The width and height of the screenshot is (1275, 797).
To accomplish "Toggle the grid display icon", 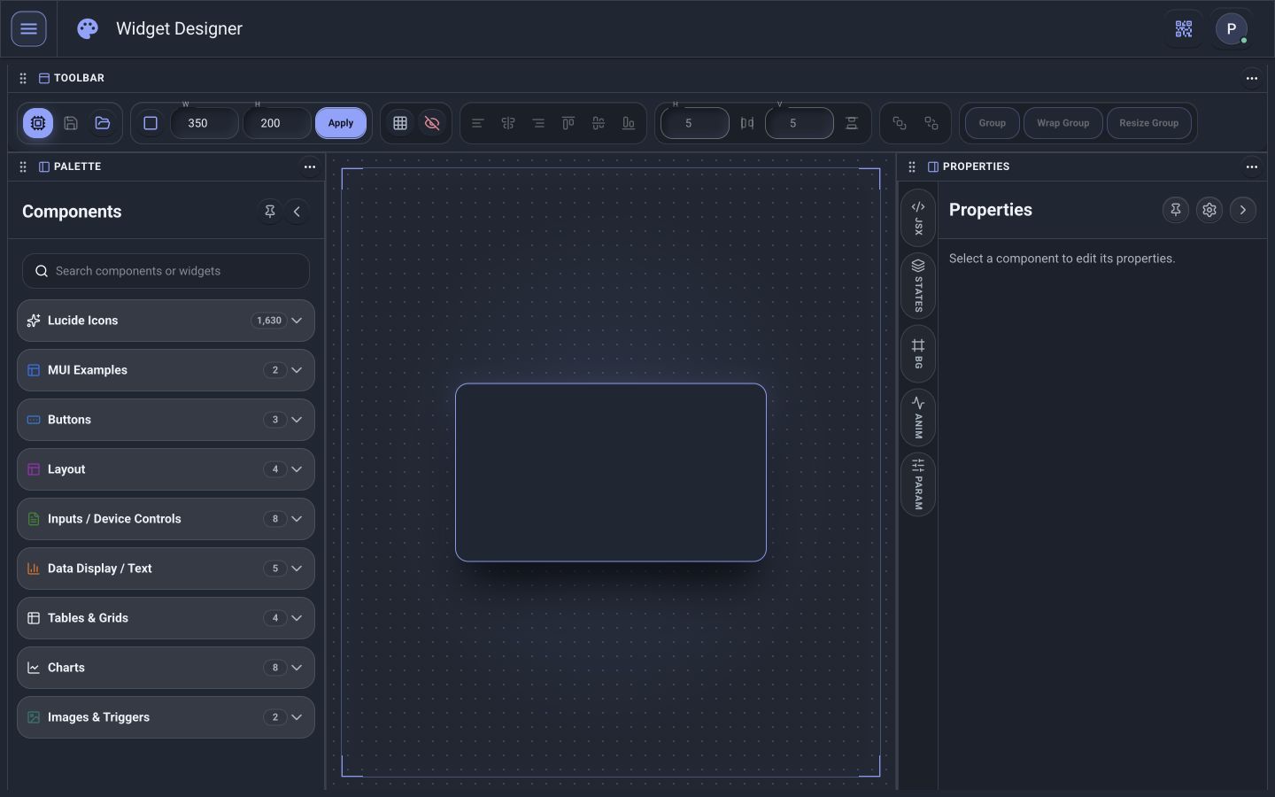I will point(400,123).
